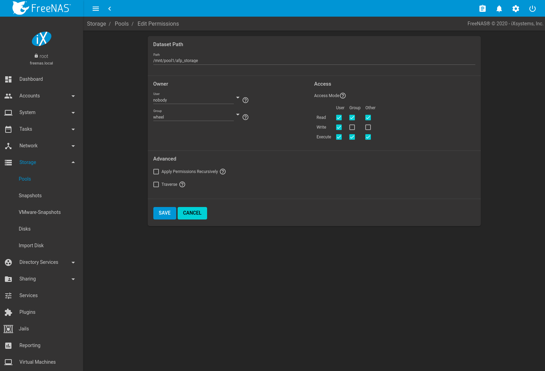Screen dimensions: 545x371
Task: Click the SAVE button
Action: pyautogui.click(x=164, y=213)
